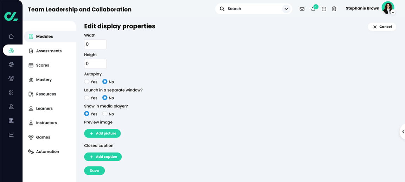Click the Width input field

point(95,44)
